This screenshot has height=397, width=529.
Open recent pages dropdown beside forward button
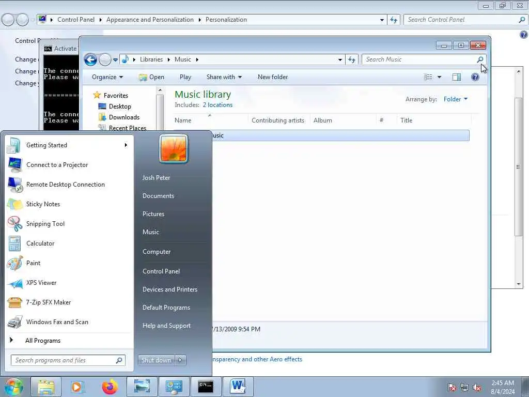[x=115, y=60]
